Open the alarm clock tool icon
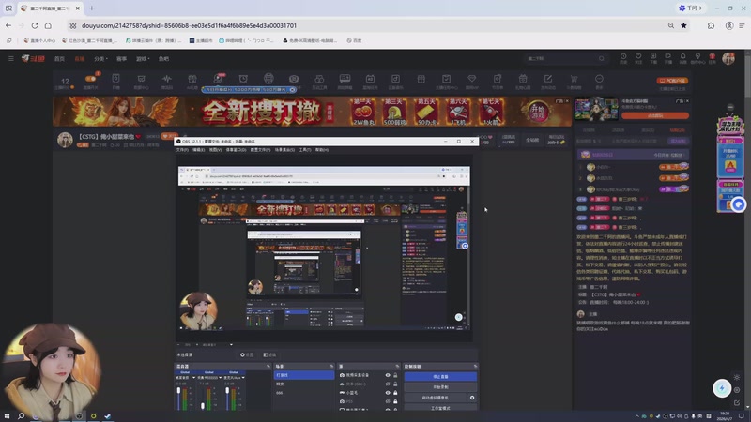Screen dimensions: 751x422 (243, 79)
